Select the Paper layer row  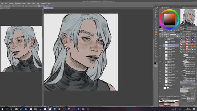click(x=171, y=88)
